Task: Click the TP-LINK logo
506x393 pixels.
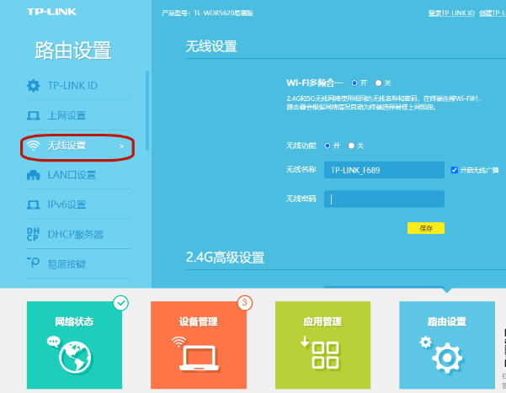Action: (x=51, y=12)
